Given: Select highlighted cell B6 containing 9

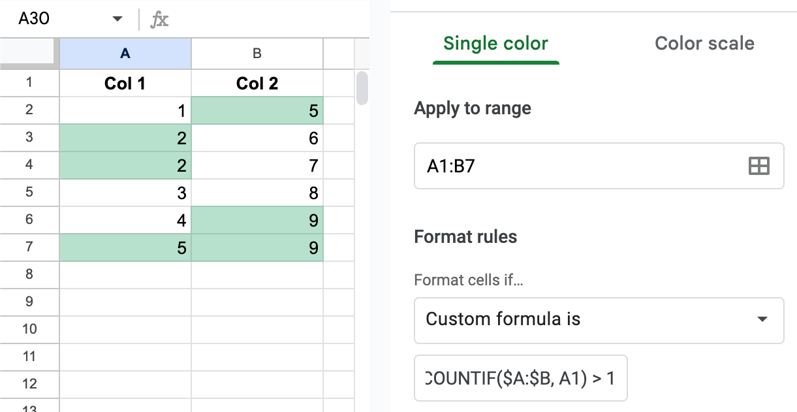Looking at the screenshot, I should pos(257,220).
